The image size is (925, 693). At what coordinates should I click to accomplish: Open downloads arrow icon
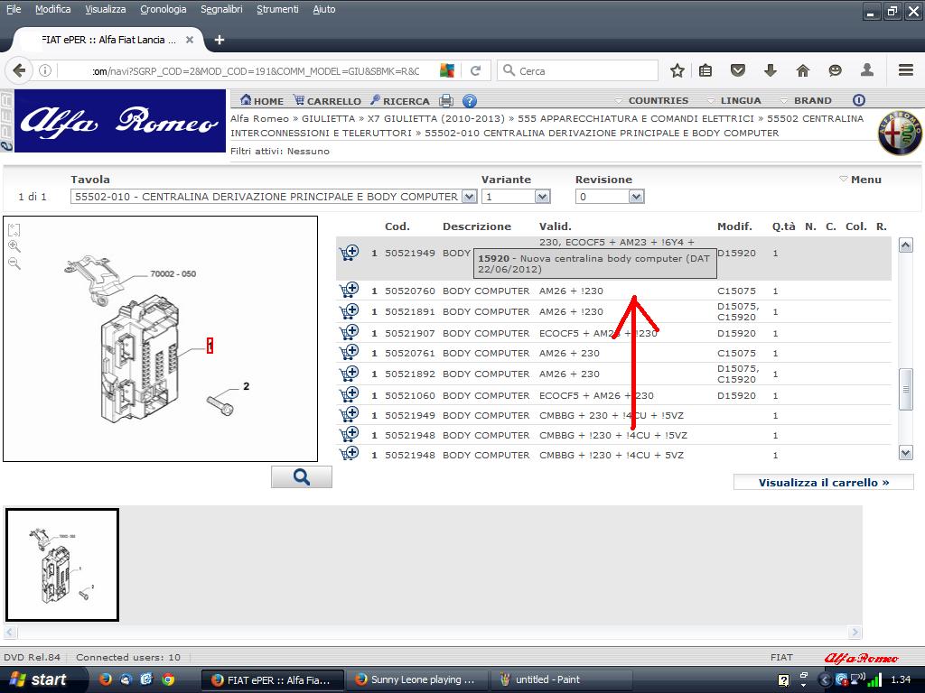[x=770, y=70]
